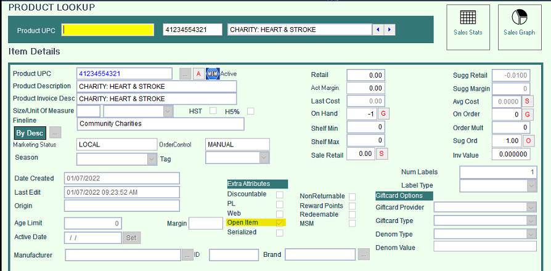This screenshot has width=551, height=271.
Task: Click the O button beside Sug Ord
Action: [528, 140]
